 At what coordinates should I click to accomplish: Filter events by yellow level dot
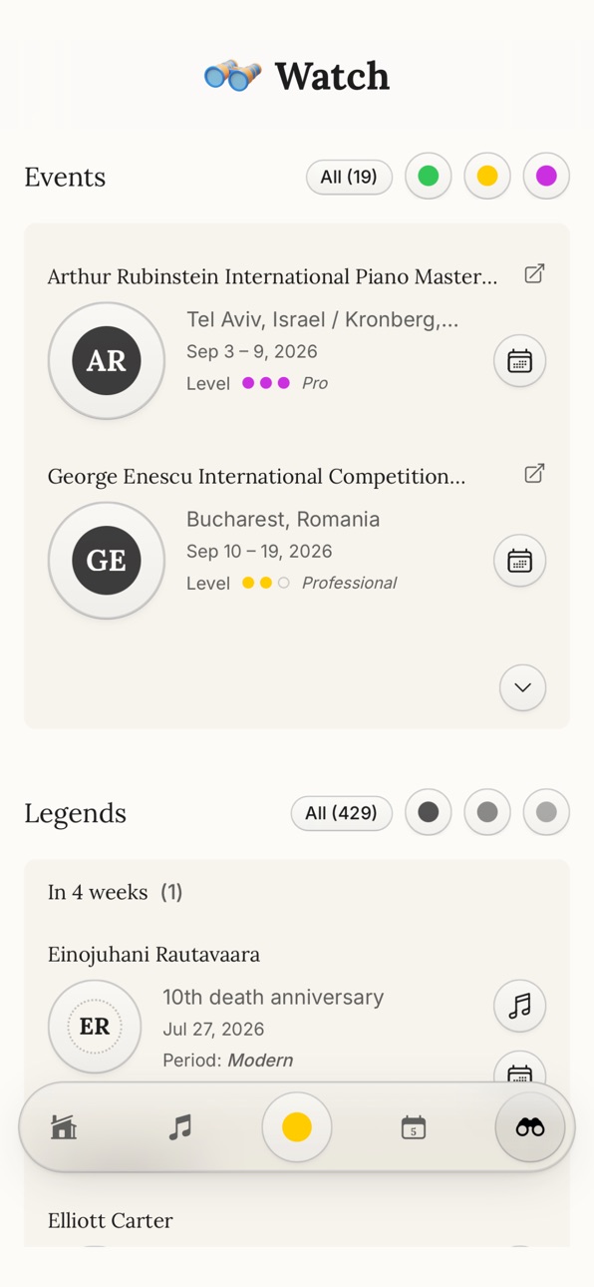click(487, 177)
